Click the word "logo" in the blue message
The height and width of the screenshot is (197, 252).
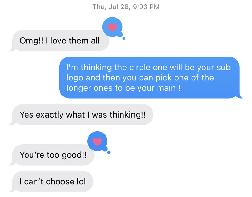(x=75, y=78)
